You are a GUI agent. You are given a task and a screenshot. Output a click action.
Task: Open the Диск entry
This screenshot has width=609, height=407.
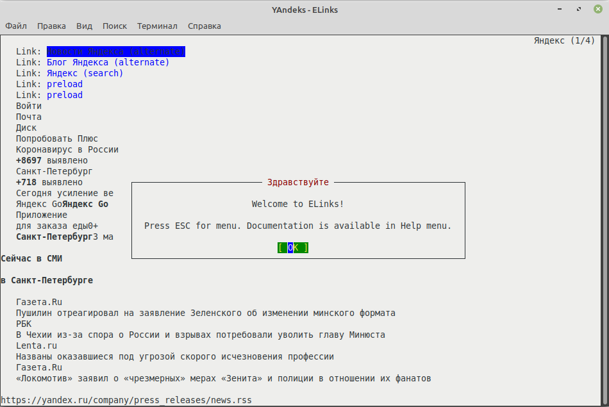(26, 128)
